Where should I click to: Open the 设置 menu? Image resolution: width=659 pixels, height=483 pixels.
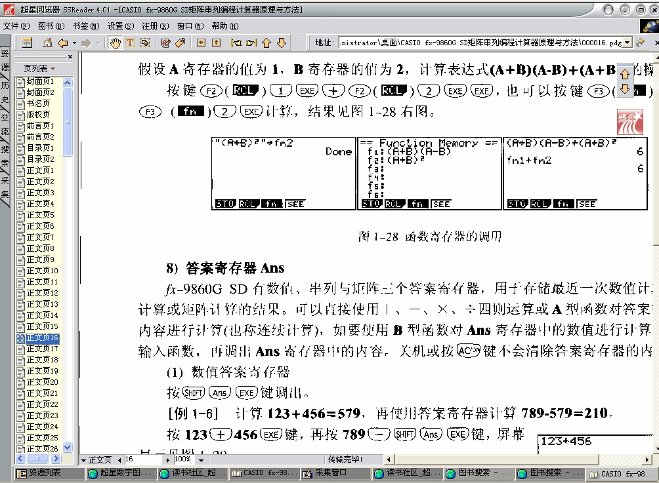pos(121,26)
